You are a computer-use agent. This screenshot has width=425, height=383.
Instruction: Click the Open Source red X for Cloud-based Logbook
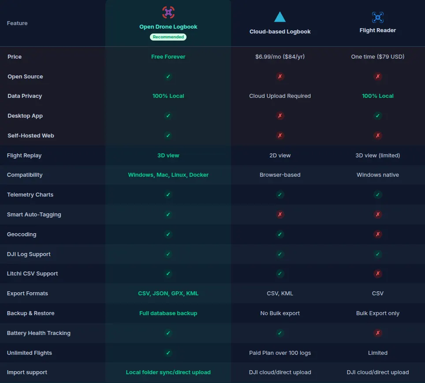click(280, 76)
